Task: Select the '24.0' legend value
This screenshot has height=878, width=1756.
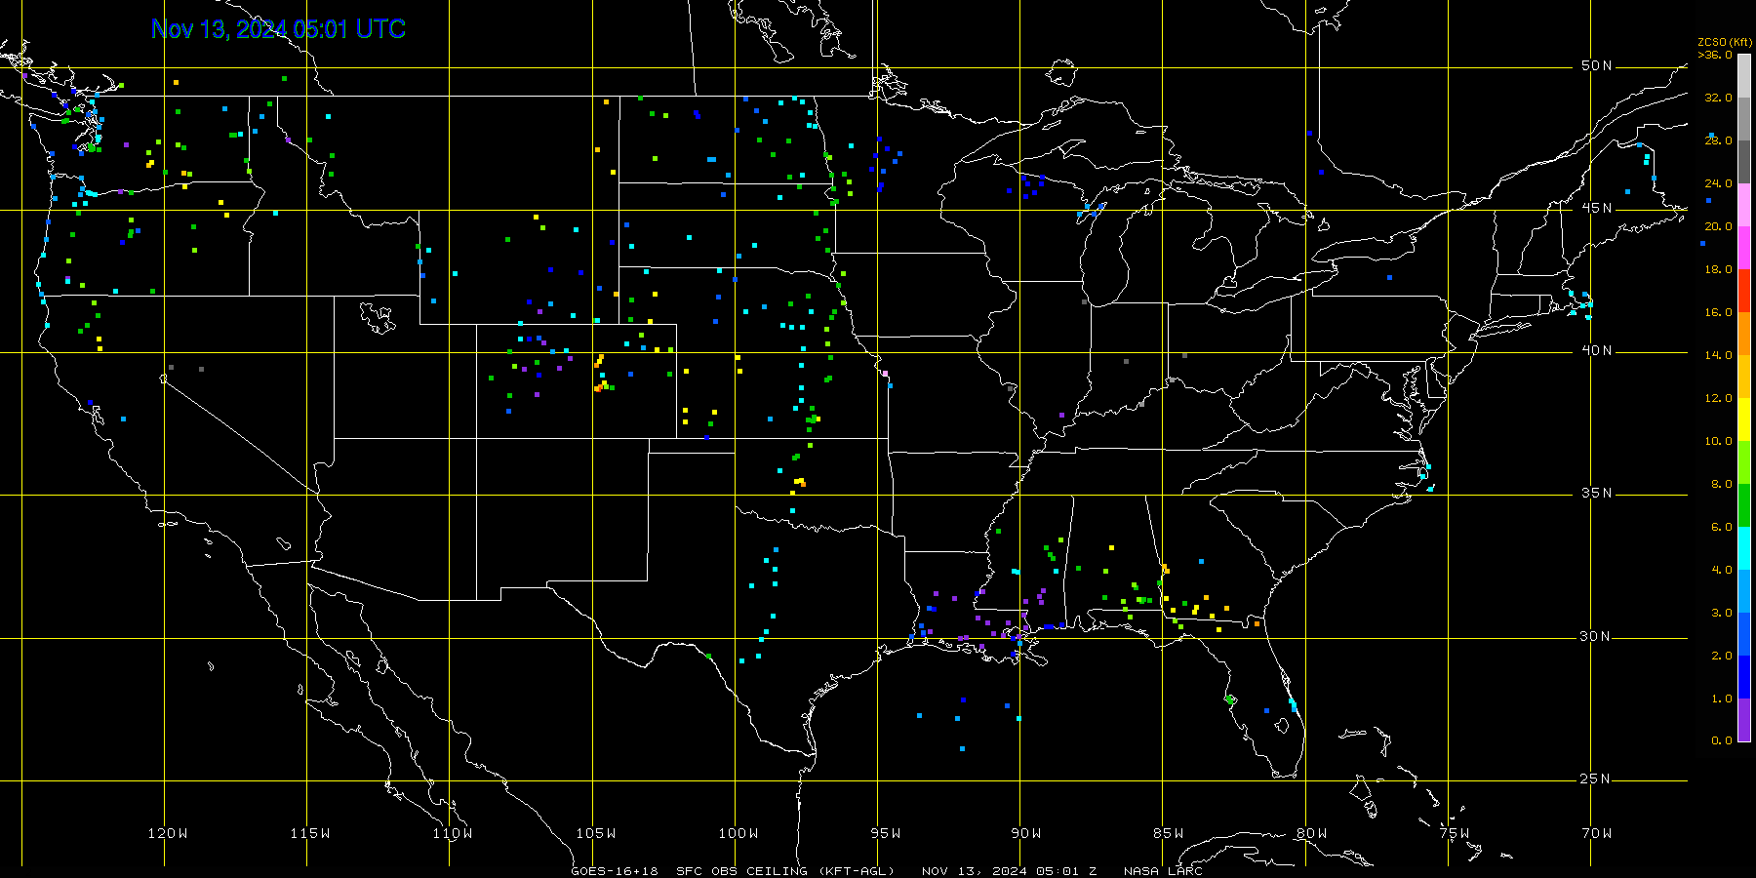Action: (1718, 183)
